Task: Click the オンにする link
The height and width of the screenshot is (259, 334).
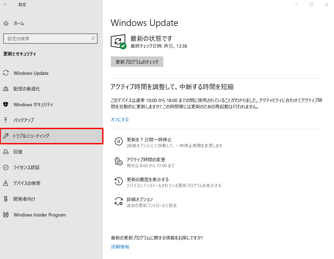Action: click(120, 119)
